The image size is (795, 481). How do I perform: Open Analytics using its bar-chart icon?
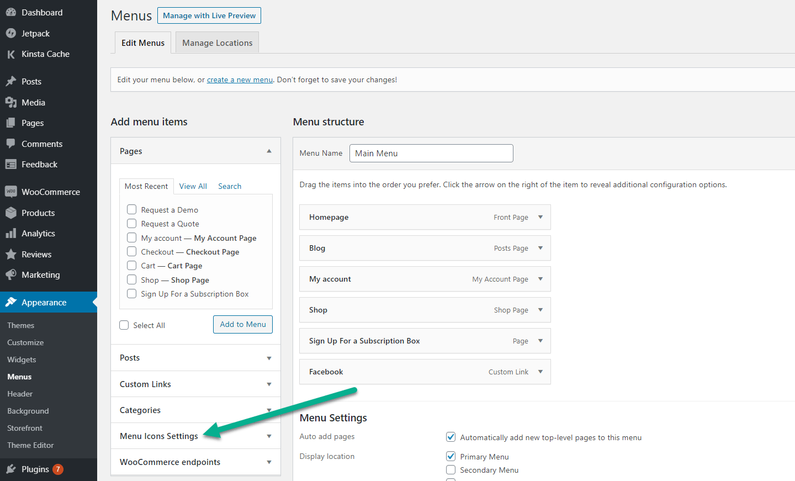point(12,233)
